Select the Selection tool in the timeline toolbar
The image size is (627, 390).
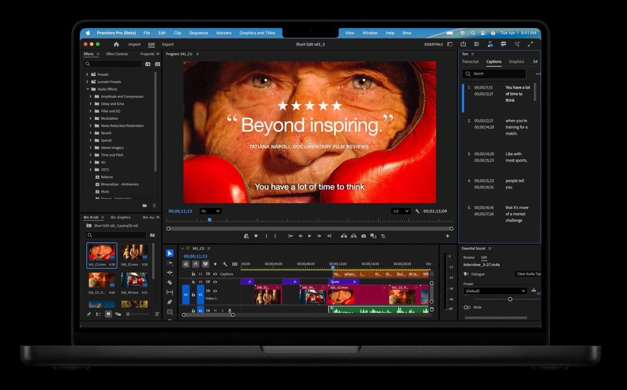170,253
